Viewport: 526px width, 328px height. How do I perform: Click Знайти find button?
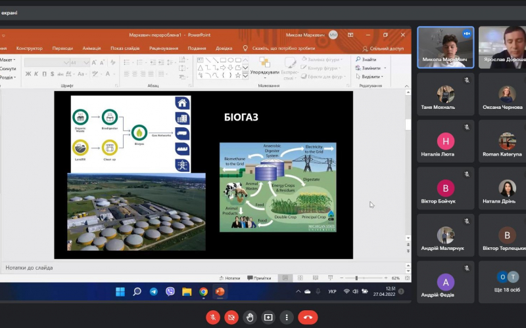(x=366, y=59)
